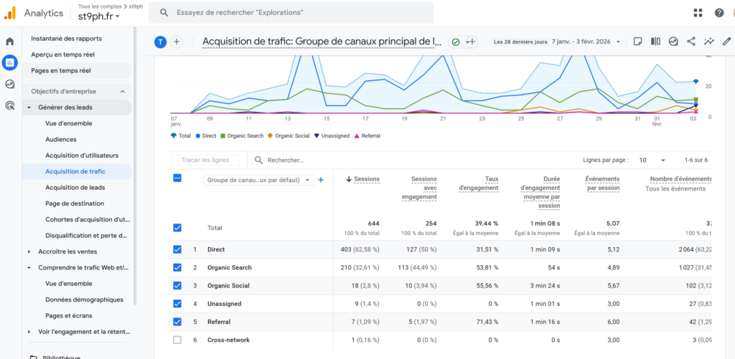The height and width of the screenshot is (359, 735).
Task: Toggle the Organic Search row checkbox
Action: pyautogui.click(x=177, y=268)
